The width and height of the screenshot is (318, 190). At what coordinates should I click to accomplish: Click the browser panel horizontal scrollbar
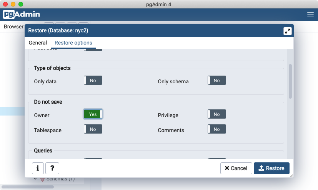tap(28, 187)
